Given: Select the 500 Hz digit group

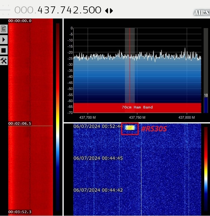Looking at the screenshot, I should (x=92, y=10).
